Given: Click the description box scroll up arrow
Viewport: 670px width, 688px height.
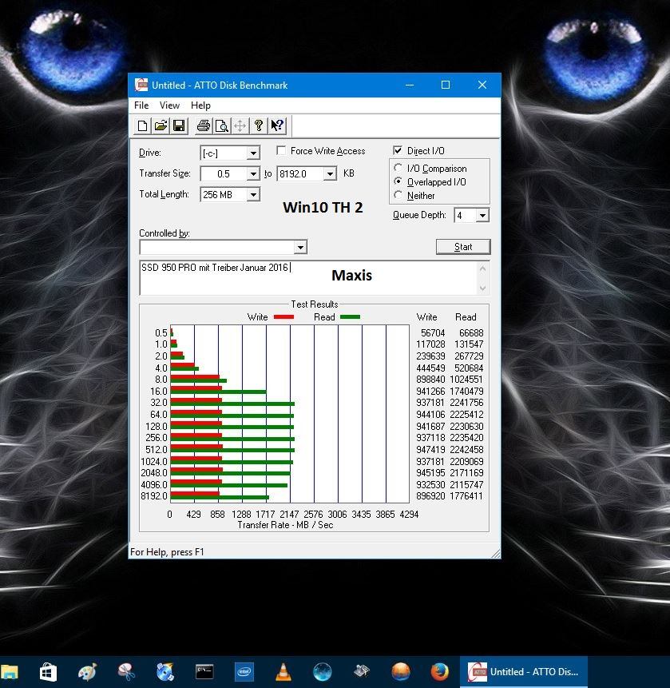Looking at the screenshot, I should pyautogui.click(x=483, y=268).
